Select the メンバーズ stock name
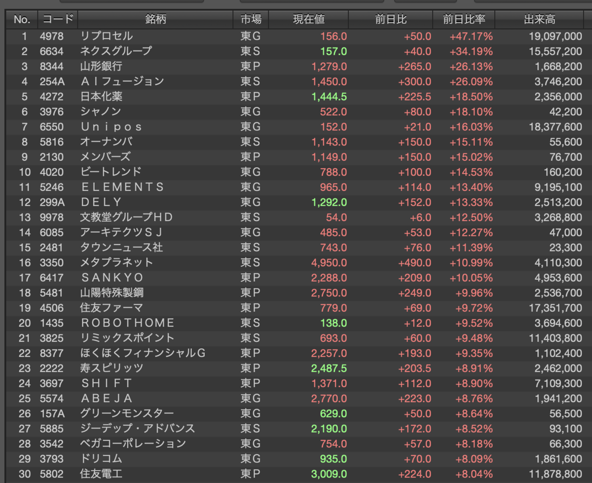The image size is (592, 483). (105, 157)
